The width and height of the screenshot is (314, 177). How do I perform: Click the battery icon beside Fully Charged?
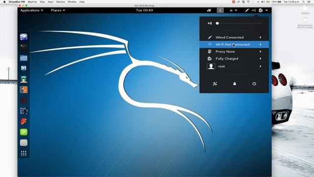coord(209,59)
